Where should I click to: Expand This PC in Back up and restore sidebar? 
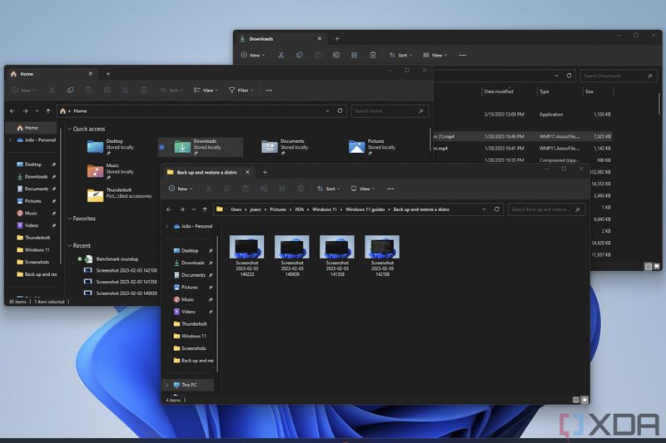point(167,385)
